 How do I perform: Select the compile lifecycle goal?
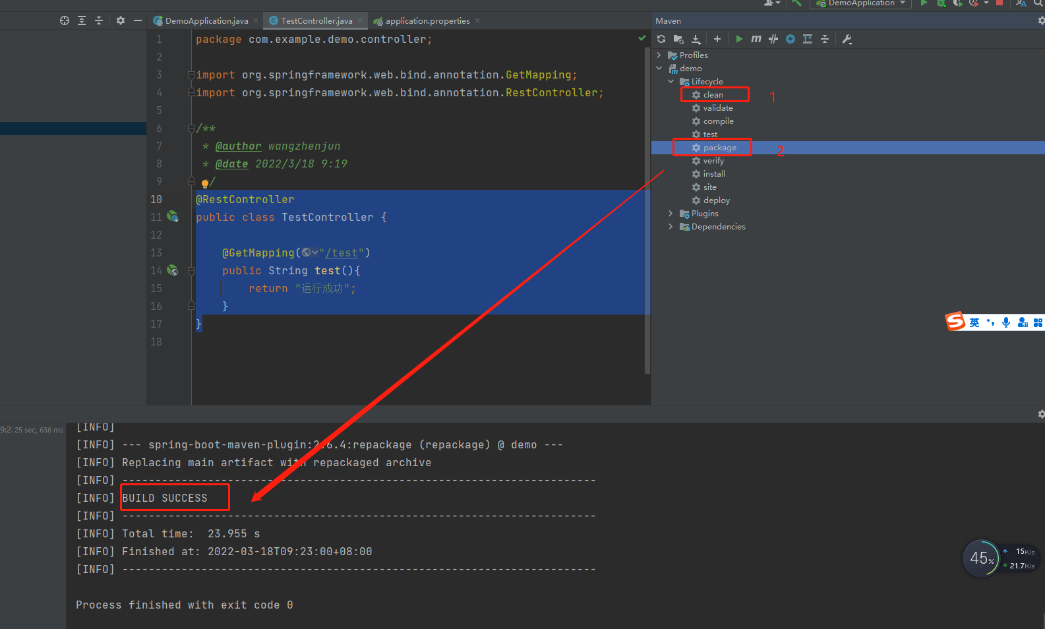point(718,121)
